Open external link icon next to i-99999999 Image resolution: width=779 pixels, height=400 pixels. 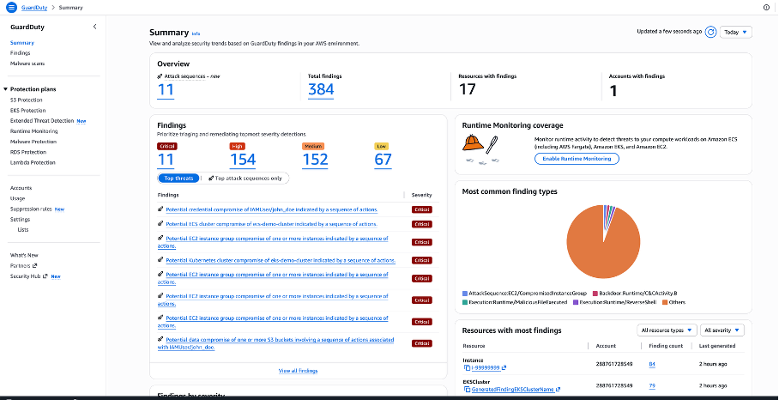click(504, 368)
